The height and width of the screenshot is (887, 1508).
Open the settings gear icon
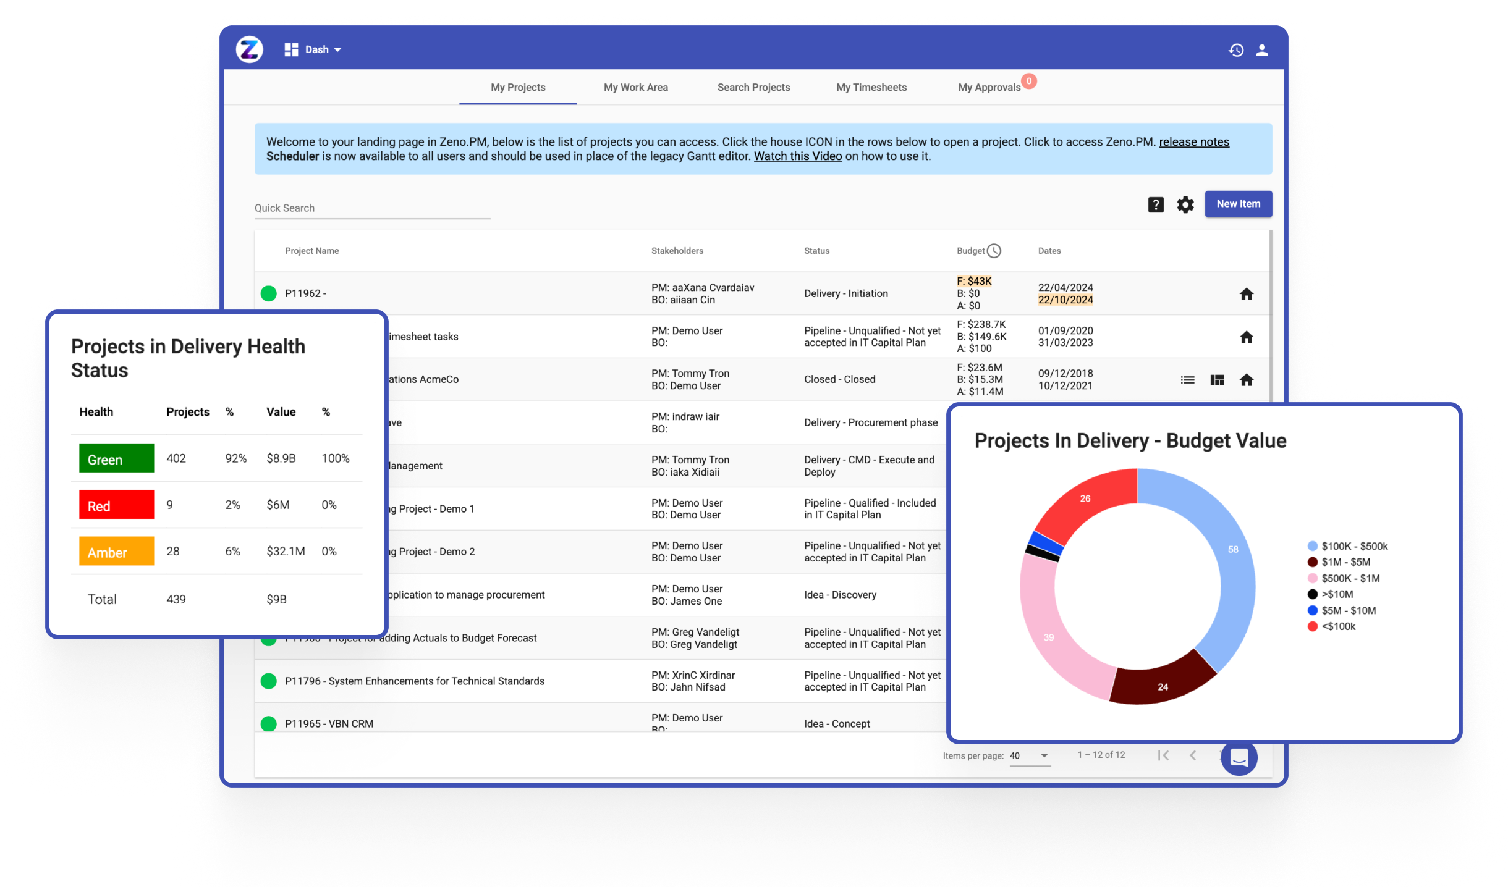[x=1185, y=204]
